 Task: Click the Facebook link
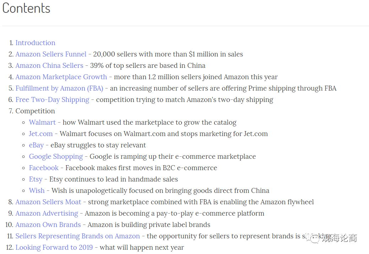click(x=44, y=168)
